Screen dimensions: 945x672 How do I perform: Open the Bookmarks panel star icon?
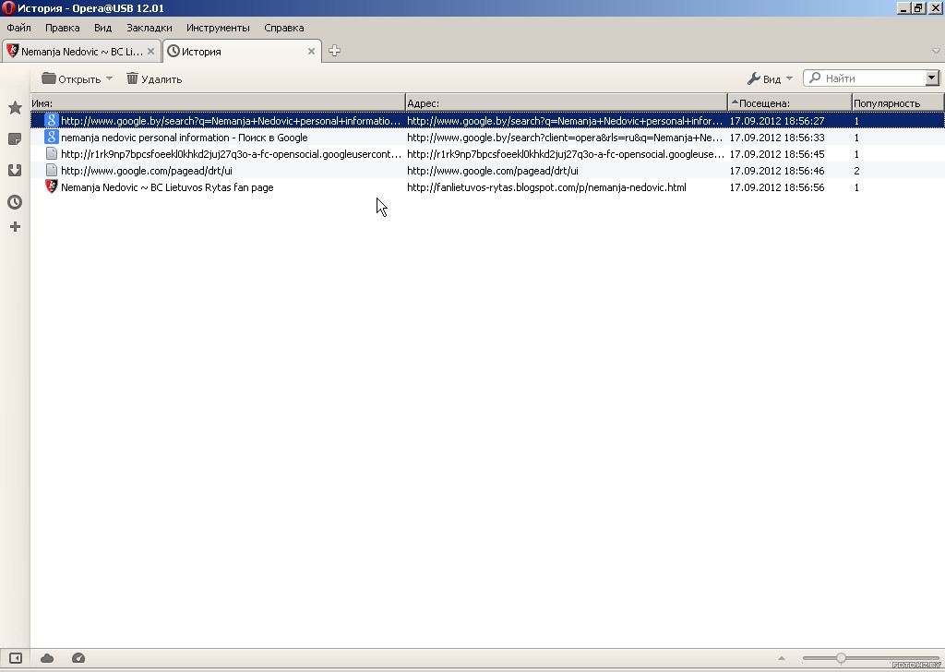pyautogui.click(x=15, y=108)
